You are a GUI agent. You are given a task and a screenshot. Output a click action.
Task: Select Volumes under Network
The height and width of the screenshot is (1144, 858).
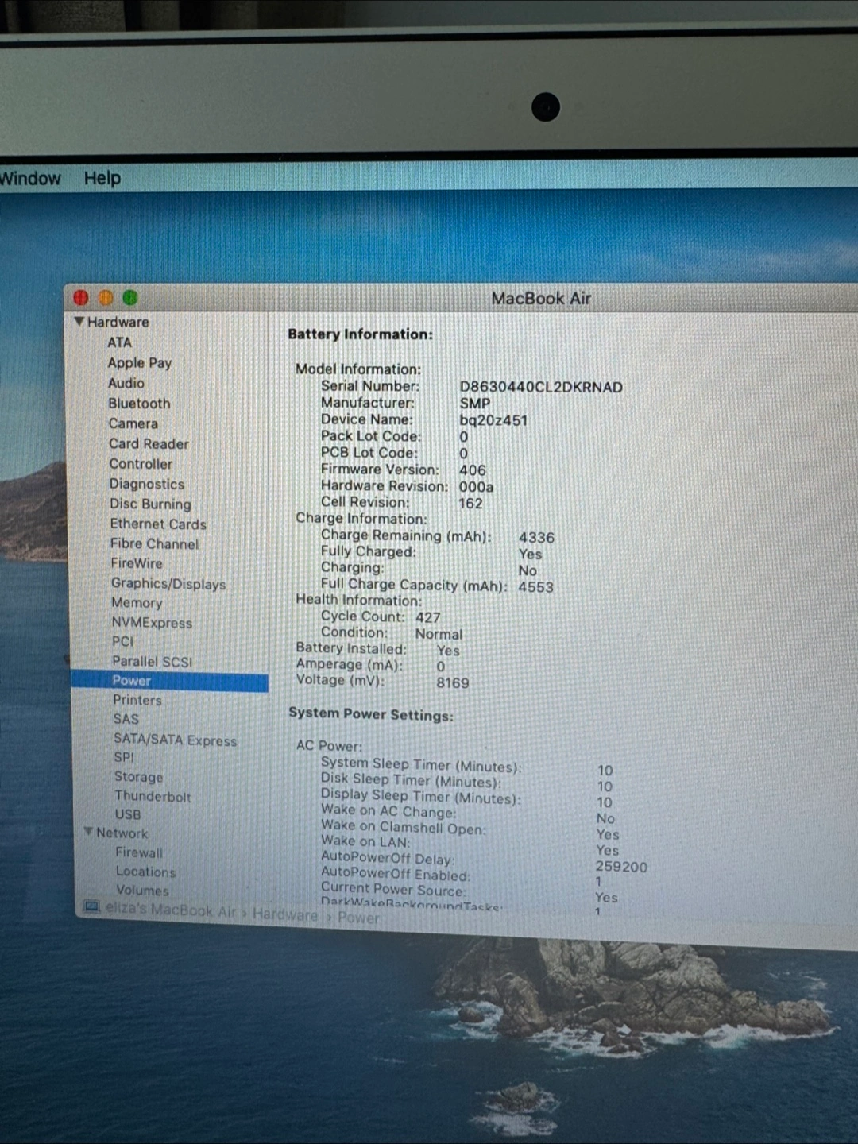tap(142, 891)
